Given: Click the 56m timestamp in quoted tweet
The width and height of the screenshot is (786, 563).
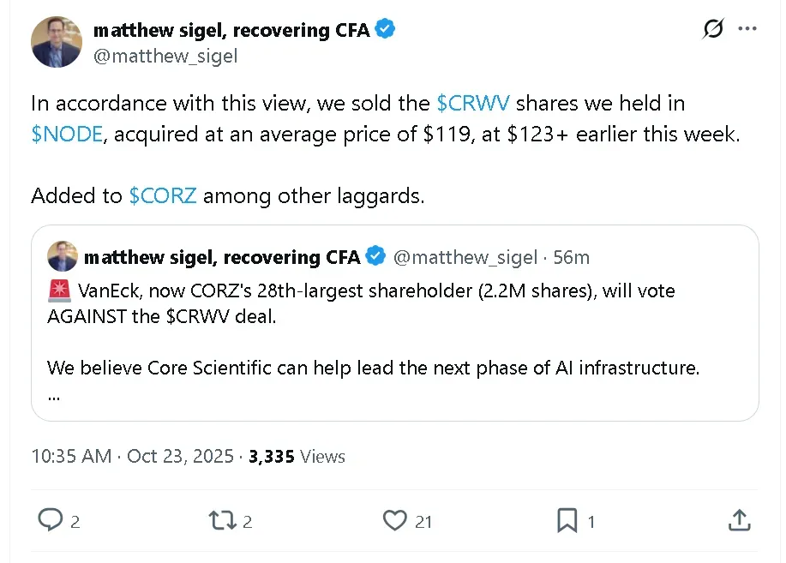Looking at the screenshot, I should 571,257.
